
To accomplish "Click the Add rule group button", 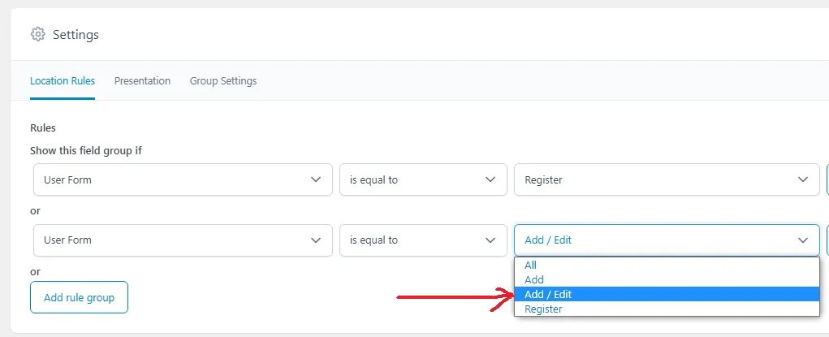I will (79, 297).
